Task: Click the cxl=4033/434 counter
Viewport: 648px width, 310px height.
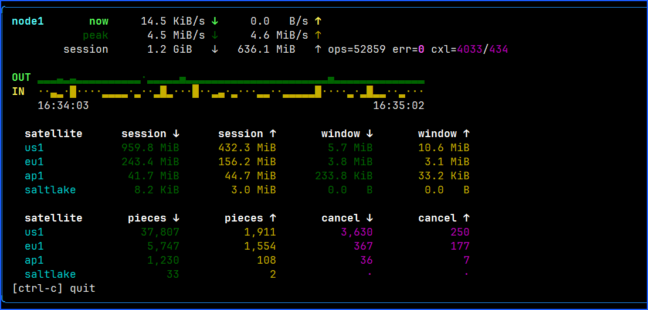Action: pos(470,50)
